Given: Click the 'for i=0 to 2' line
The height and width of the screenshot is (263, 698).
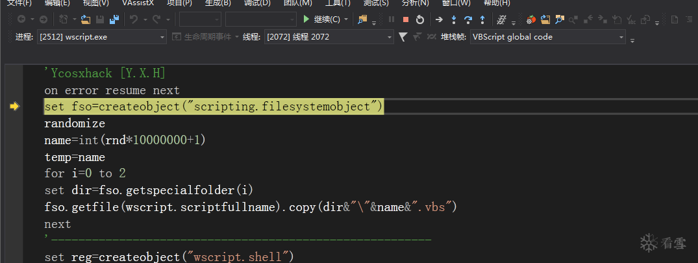Looking at the screenshot, I should (85, 173).
